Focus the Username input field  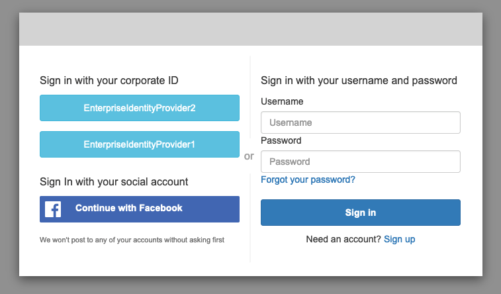[360, 122]
